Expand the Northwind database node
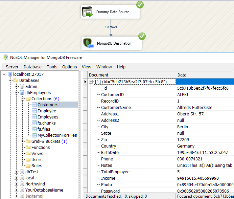The image size is (234, 199). [17, 184]
